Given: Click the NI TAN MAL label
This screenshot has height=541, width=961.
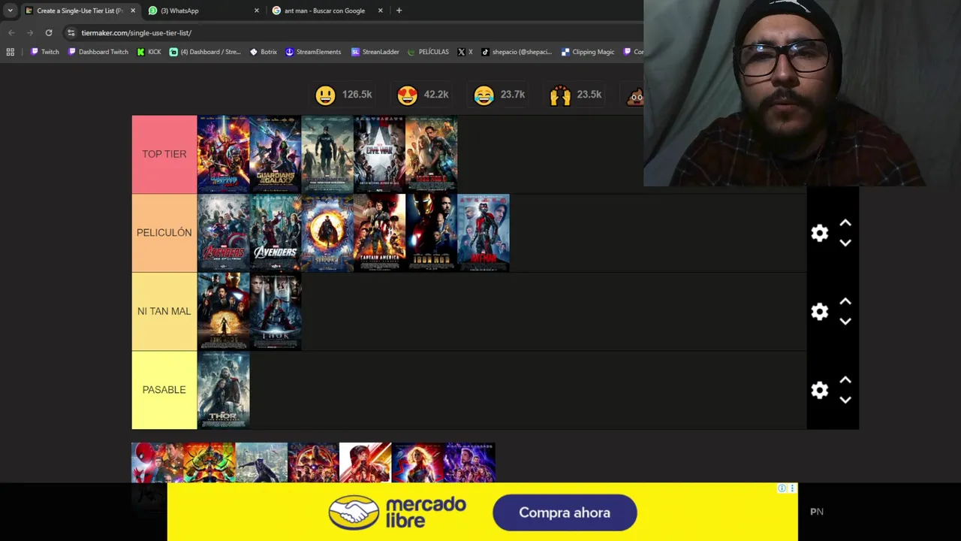Looking at the screenshot, I should 164,311.
